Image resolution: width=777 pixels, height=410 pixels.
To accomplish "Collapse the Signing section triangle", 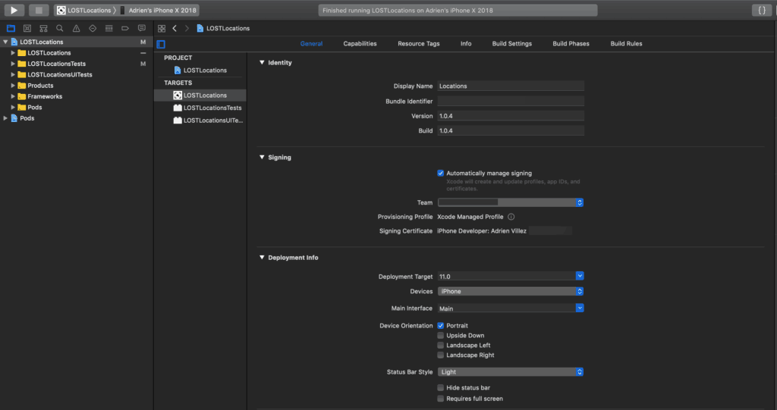I will click(262, 158).
